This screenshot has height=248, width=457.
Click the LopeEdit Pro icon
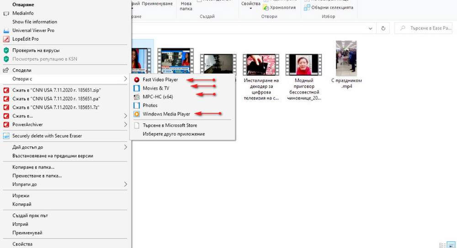tap(6, 39)
